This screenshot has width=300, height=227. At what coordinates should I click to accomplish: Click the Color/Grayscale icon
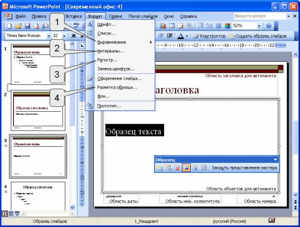[x=227, y=26]
